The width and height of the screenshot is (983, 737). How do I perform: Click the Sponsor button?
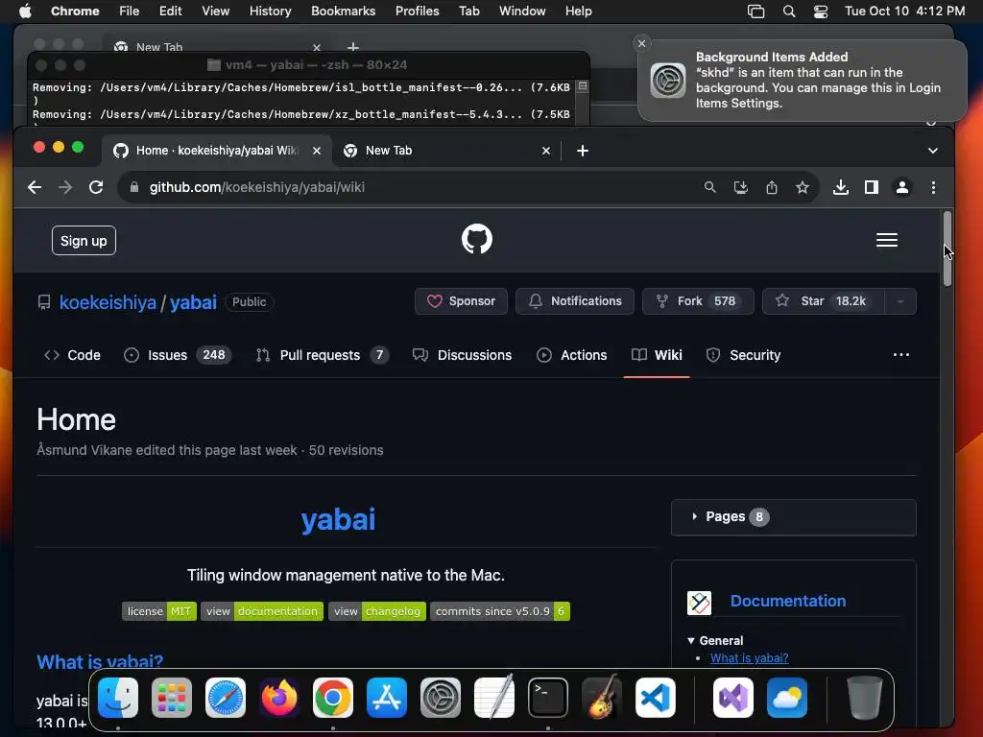[x=461, y=301]
